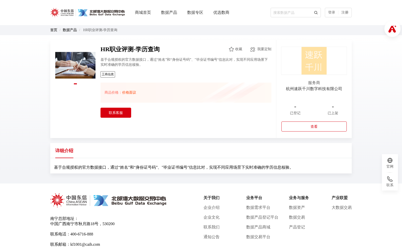402x251 pixels.
Task: Select the 详细介绍 tab
Action: point(64,151)
